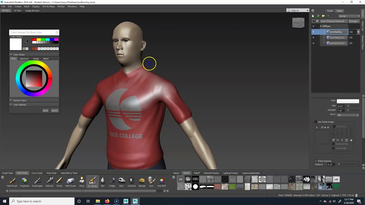Image resolution: width=365 pixels, height=205 pixels.
Task: Switch to the Sculpt Tools tab
Action: point(8,173)
